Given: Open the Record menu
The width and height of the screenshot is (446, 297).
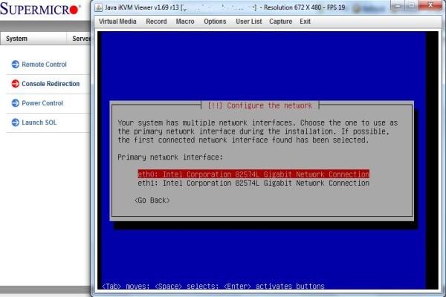Looking at the screenshot, I should coord(156,22).
